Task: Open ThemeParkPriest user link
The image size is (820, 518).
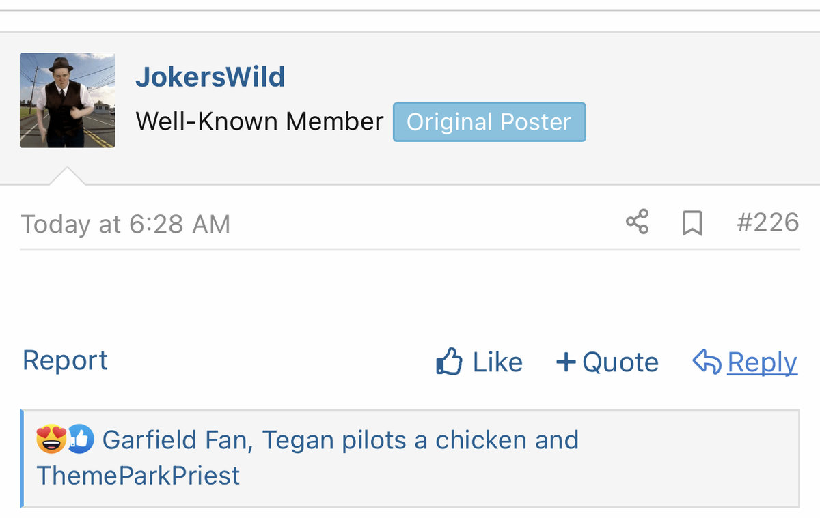Action: point(138,476)
